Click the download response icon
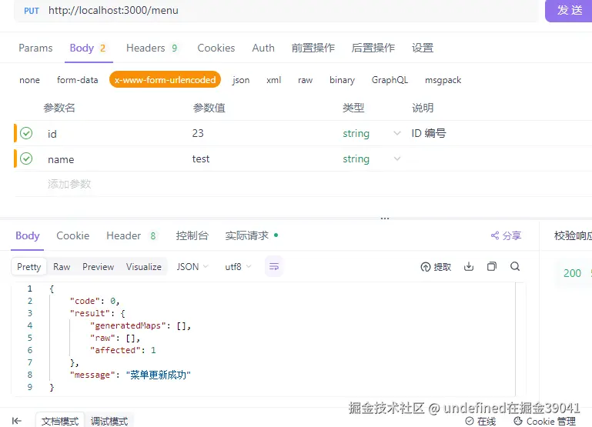Image resolution: width=592 pixels, height=427 pixels. pyautogui.click(x=469, y=267)
